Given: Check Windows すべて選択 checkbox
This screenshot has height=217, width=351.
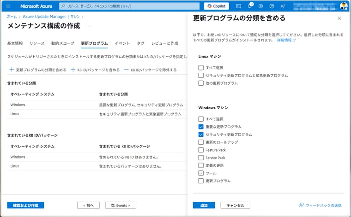Looking at the screenshot, I should pos(201,119).
